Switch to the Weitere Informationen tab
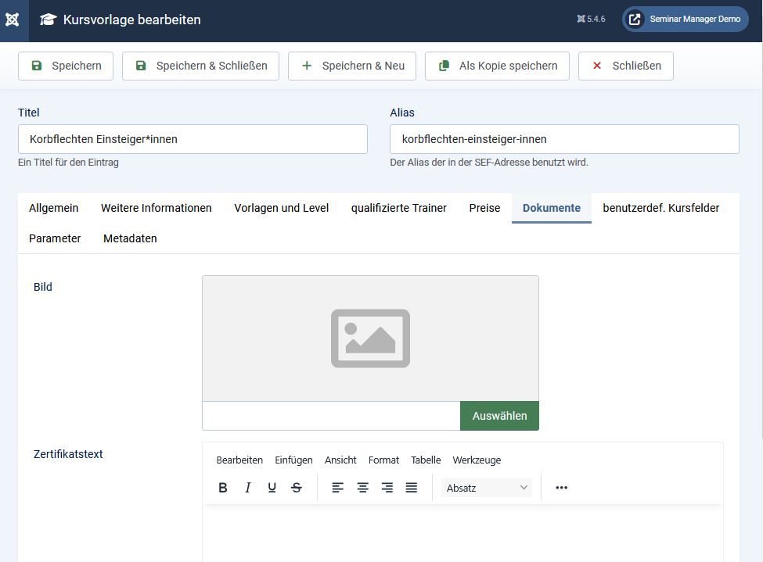The image size is (763, 562). 157,208
